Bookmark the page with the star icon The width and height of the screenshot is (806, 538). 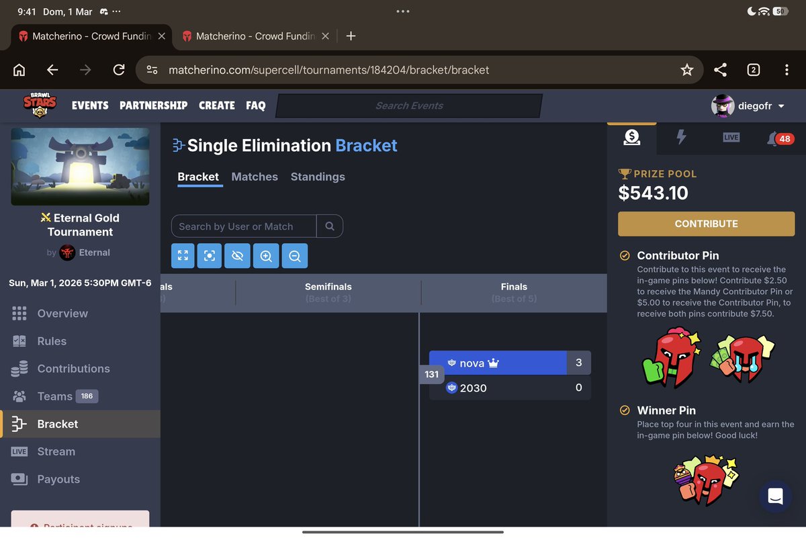tap(687, 69)
